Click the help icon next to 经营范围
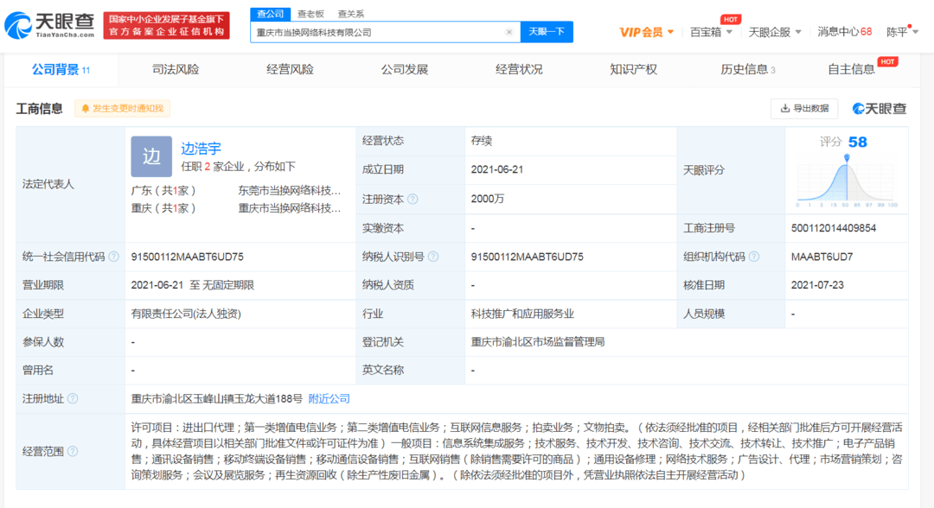Screen dimensions: 934x508 73,452
